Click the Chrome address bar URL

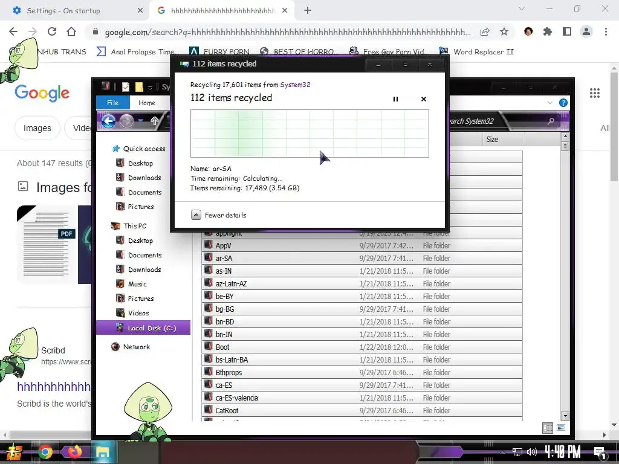pos(287,32)
